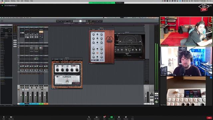The height and width of the screenshot is (120, 213).
Task: Click the orange-labeled mixer channel name
Action: 46,104
